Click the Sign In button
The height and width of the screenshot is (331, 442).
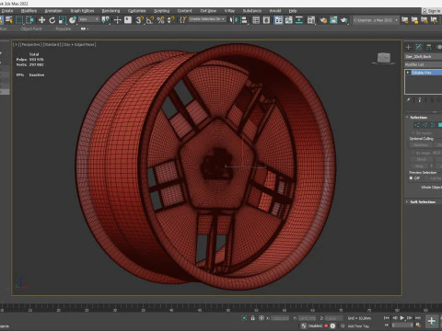click(432, 11)
